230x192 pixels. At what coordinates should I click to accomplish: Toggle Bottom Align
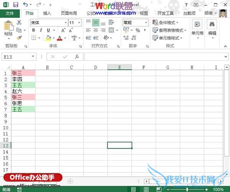[103, 23]
